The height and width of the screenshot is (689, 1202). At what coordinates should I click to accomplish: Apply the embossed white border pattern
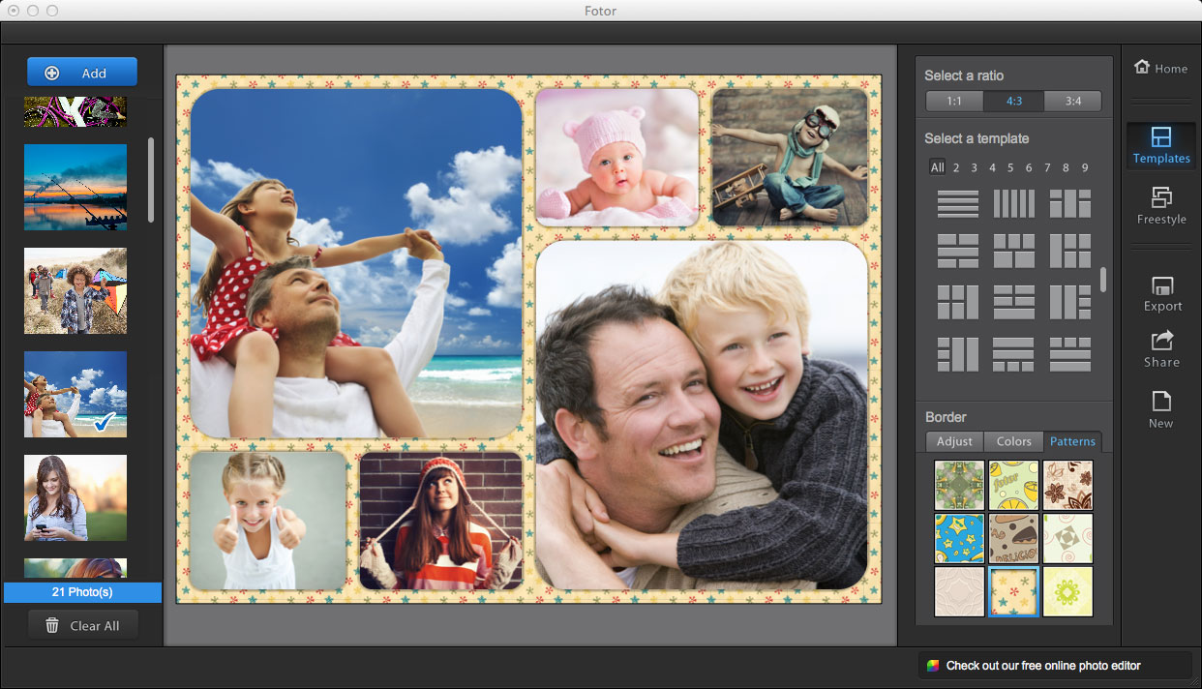coord(959,591)
